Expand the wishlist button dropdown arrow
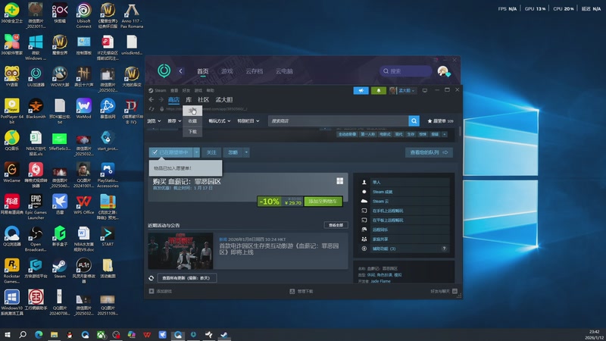The height and width of the screenshot is (341, 606). tap(196, 152)
